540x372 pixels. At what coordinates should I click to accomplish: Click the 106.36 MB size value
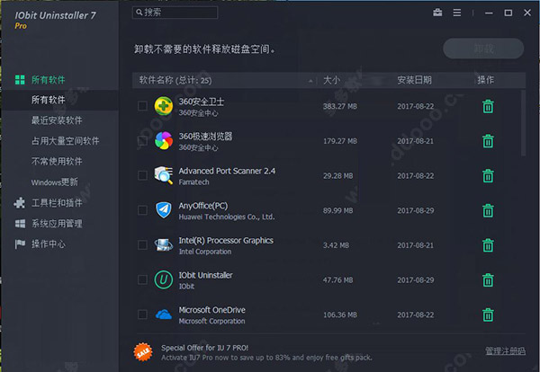click(x=340, y=314)
